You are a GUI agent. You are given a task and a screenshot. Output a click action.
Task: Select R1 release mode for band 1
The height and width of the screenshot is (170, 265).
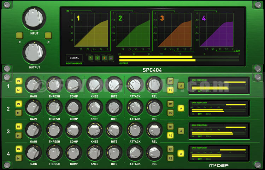point(170,81)
